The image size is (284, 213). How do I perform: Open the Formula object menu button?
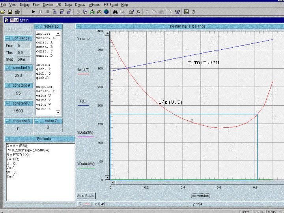click(7, 139)
